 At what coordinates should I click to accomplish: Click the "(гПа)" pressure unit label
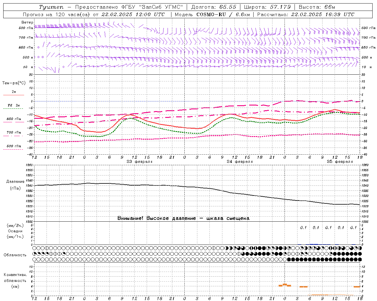[15, 188]
